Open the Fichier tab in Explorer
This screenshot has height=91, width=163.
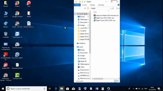[77, 5]
